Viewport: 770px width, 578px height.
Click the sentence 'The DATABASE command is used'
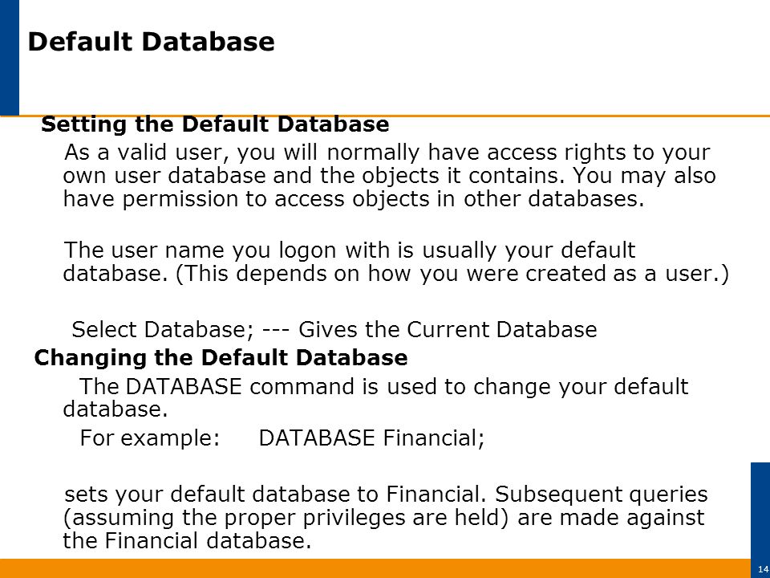click(375, 397)
